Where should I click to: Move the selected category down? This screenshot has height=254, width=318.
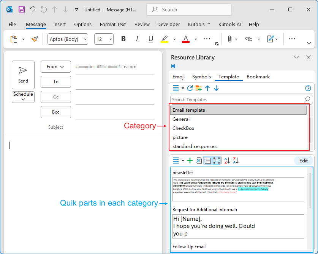tap(216, 88)
